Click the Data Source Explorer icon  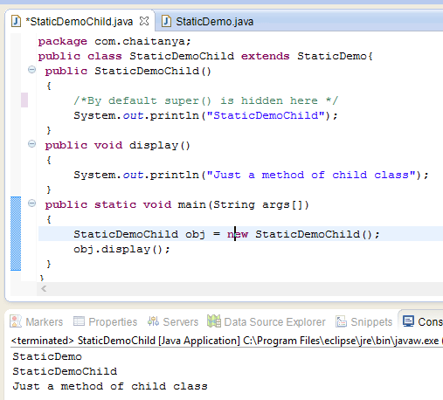[214, 321]
